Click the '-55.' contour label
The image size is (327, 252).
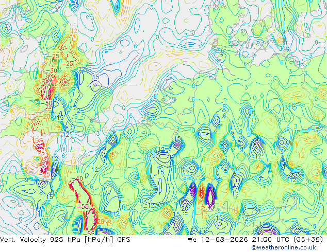(x=84, y=207)
